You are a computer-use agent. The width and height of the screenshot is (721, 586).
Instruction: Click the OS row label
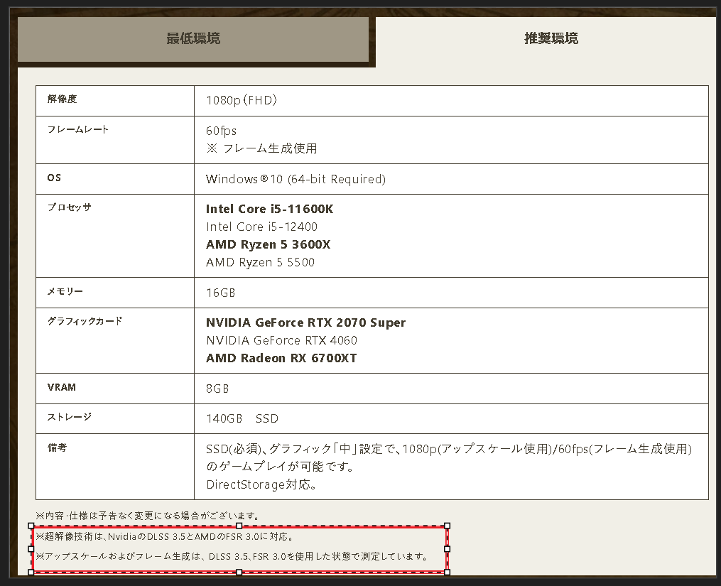coord(54,178)
